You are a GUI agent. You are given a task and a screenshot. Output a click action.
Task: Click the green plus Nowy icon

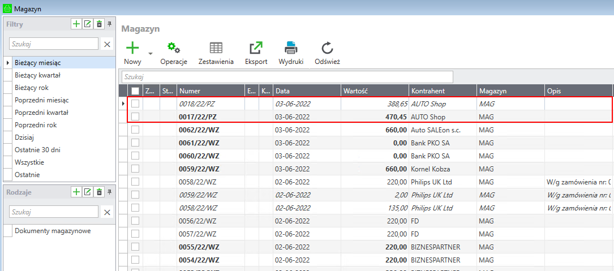pos(132,48)
